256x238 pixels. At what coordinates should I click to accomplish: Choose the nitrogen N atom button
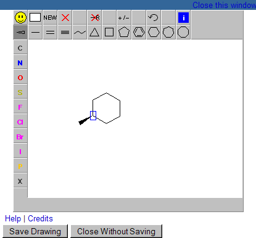[20, 62]
